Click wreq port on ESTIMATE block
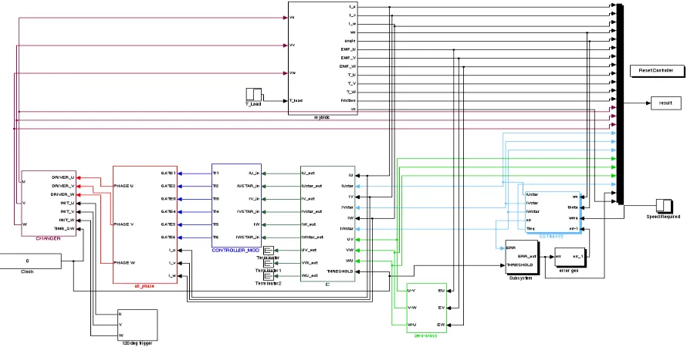Viewport: 687px width, 347px height. tap(574, 217)
